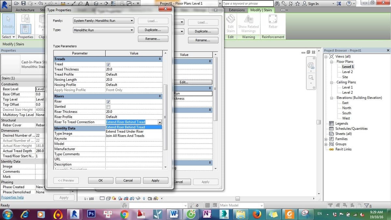The width and height of the screenshot is (391, 220).
Task: Click the front Duplicate... button
Action: coord(153,30)
